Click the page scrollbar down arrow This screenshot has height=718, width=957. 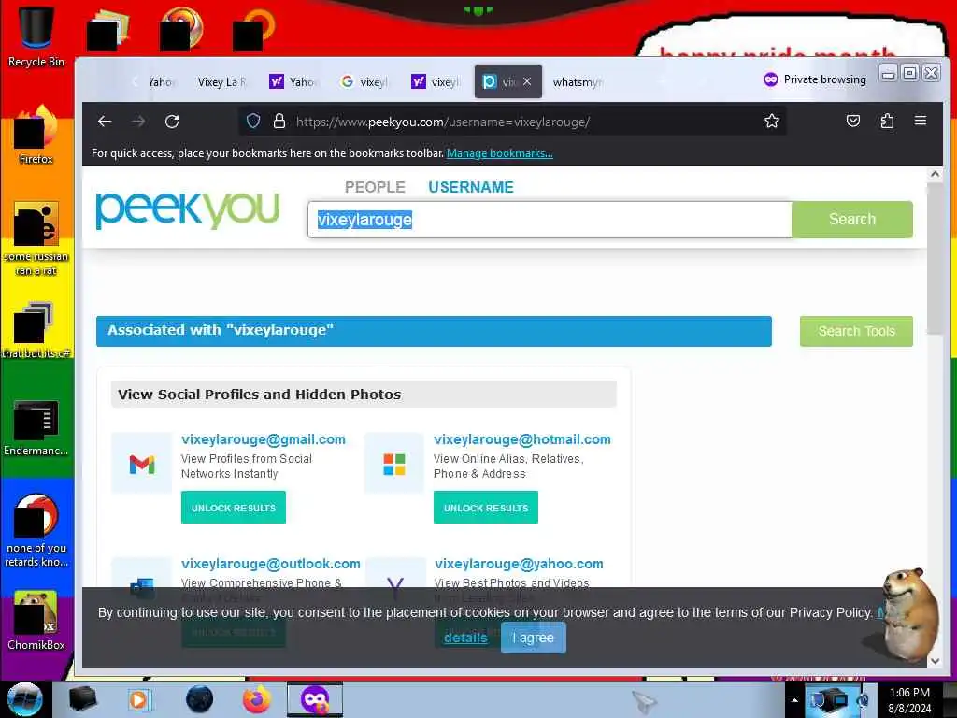[x=935, y=661]
